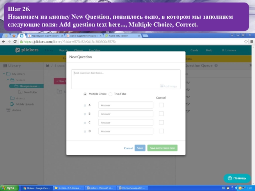
Task: Collapse the 5 класс folder arrow
Action: (8, 80)
